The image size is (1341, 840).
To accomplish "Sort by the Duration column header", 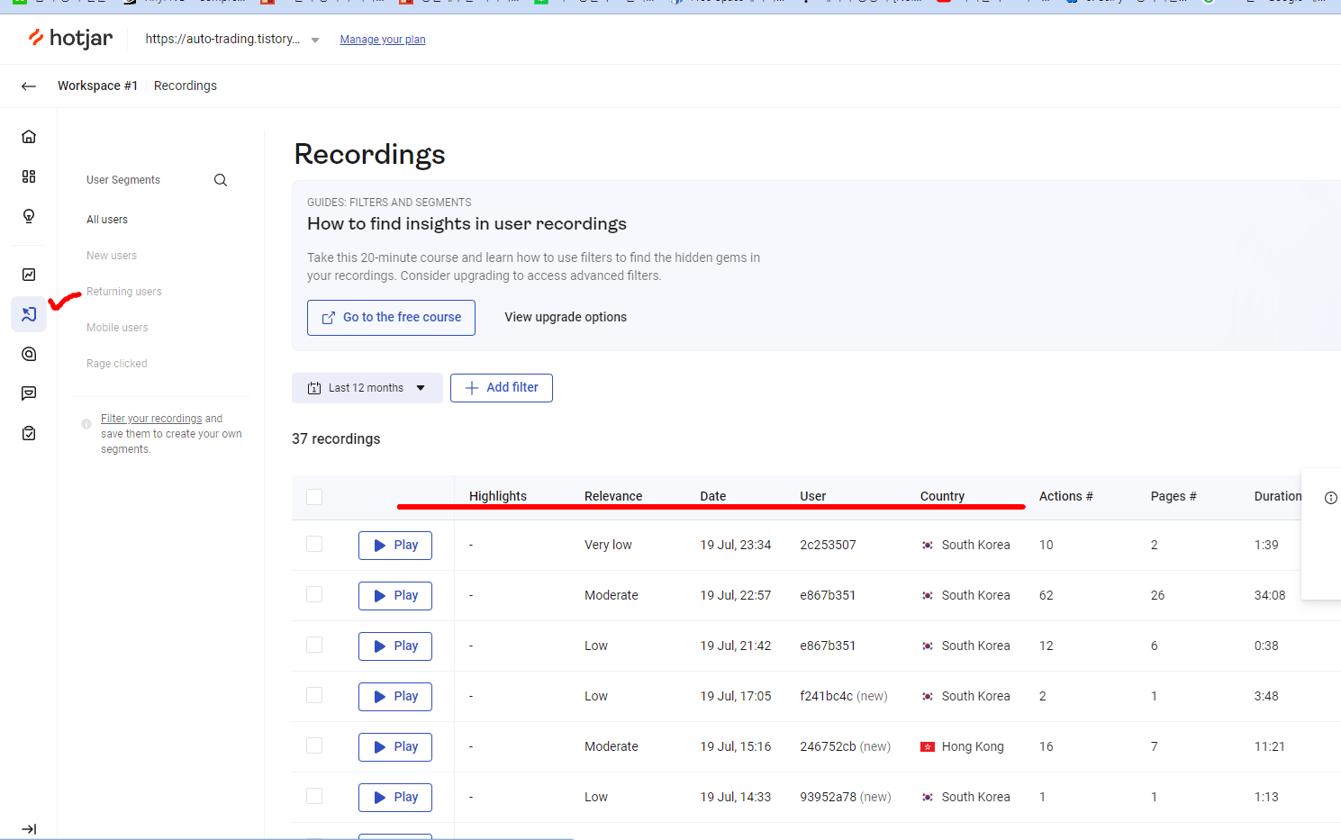I will [x=1278, y=496].
